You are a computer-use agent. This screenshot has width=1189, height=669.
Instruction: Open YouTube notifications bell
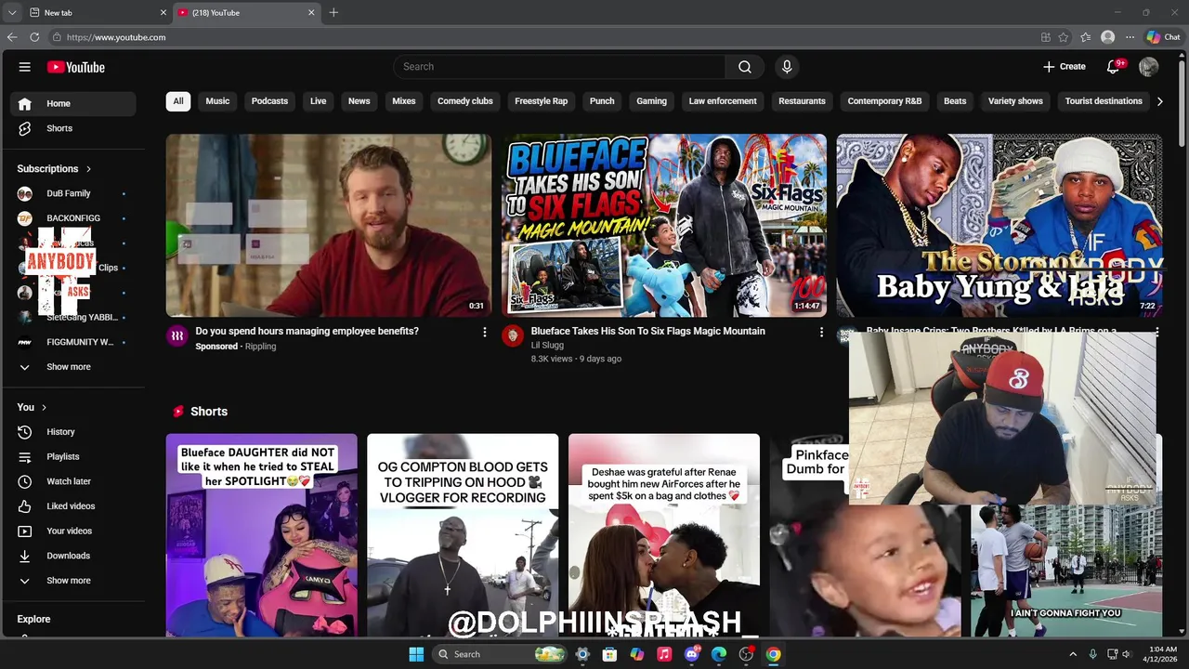(1114, 67)
